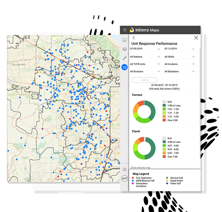Click the 07-05-2019 - 07-12-2019 range text
The image size is (222, 212).
tap(164, 85)
